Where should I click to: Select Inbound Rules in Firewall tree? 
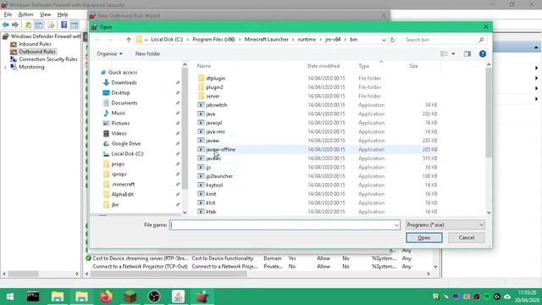[x=35, y=44]
